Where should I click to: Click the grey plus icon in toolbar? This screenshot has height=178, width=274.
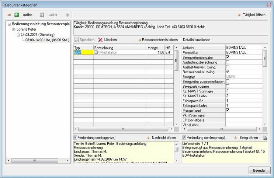[67, 15]
